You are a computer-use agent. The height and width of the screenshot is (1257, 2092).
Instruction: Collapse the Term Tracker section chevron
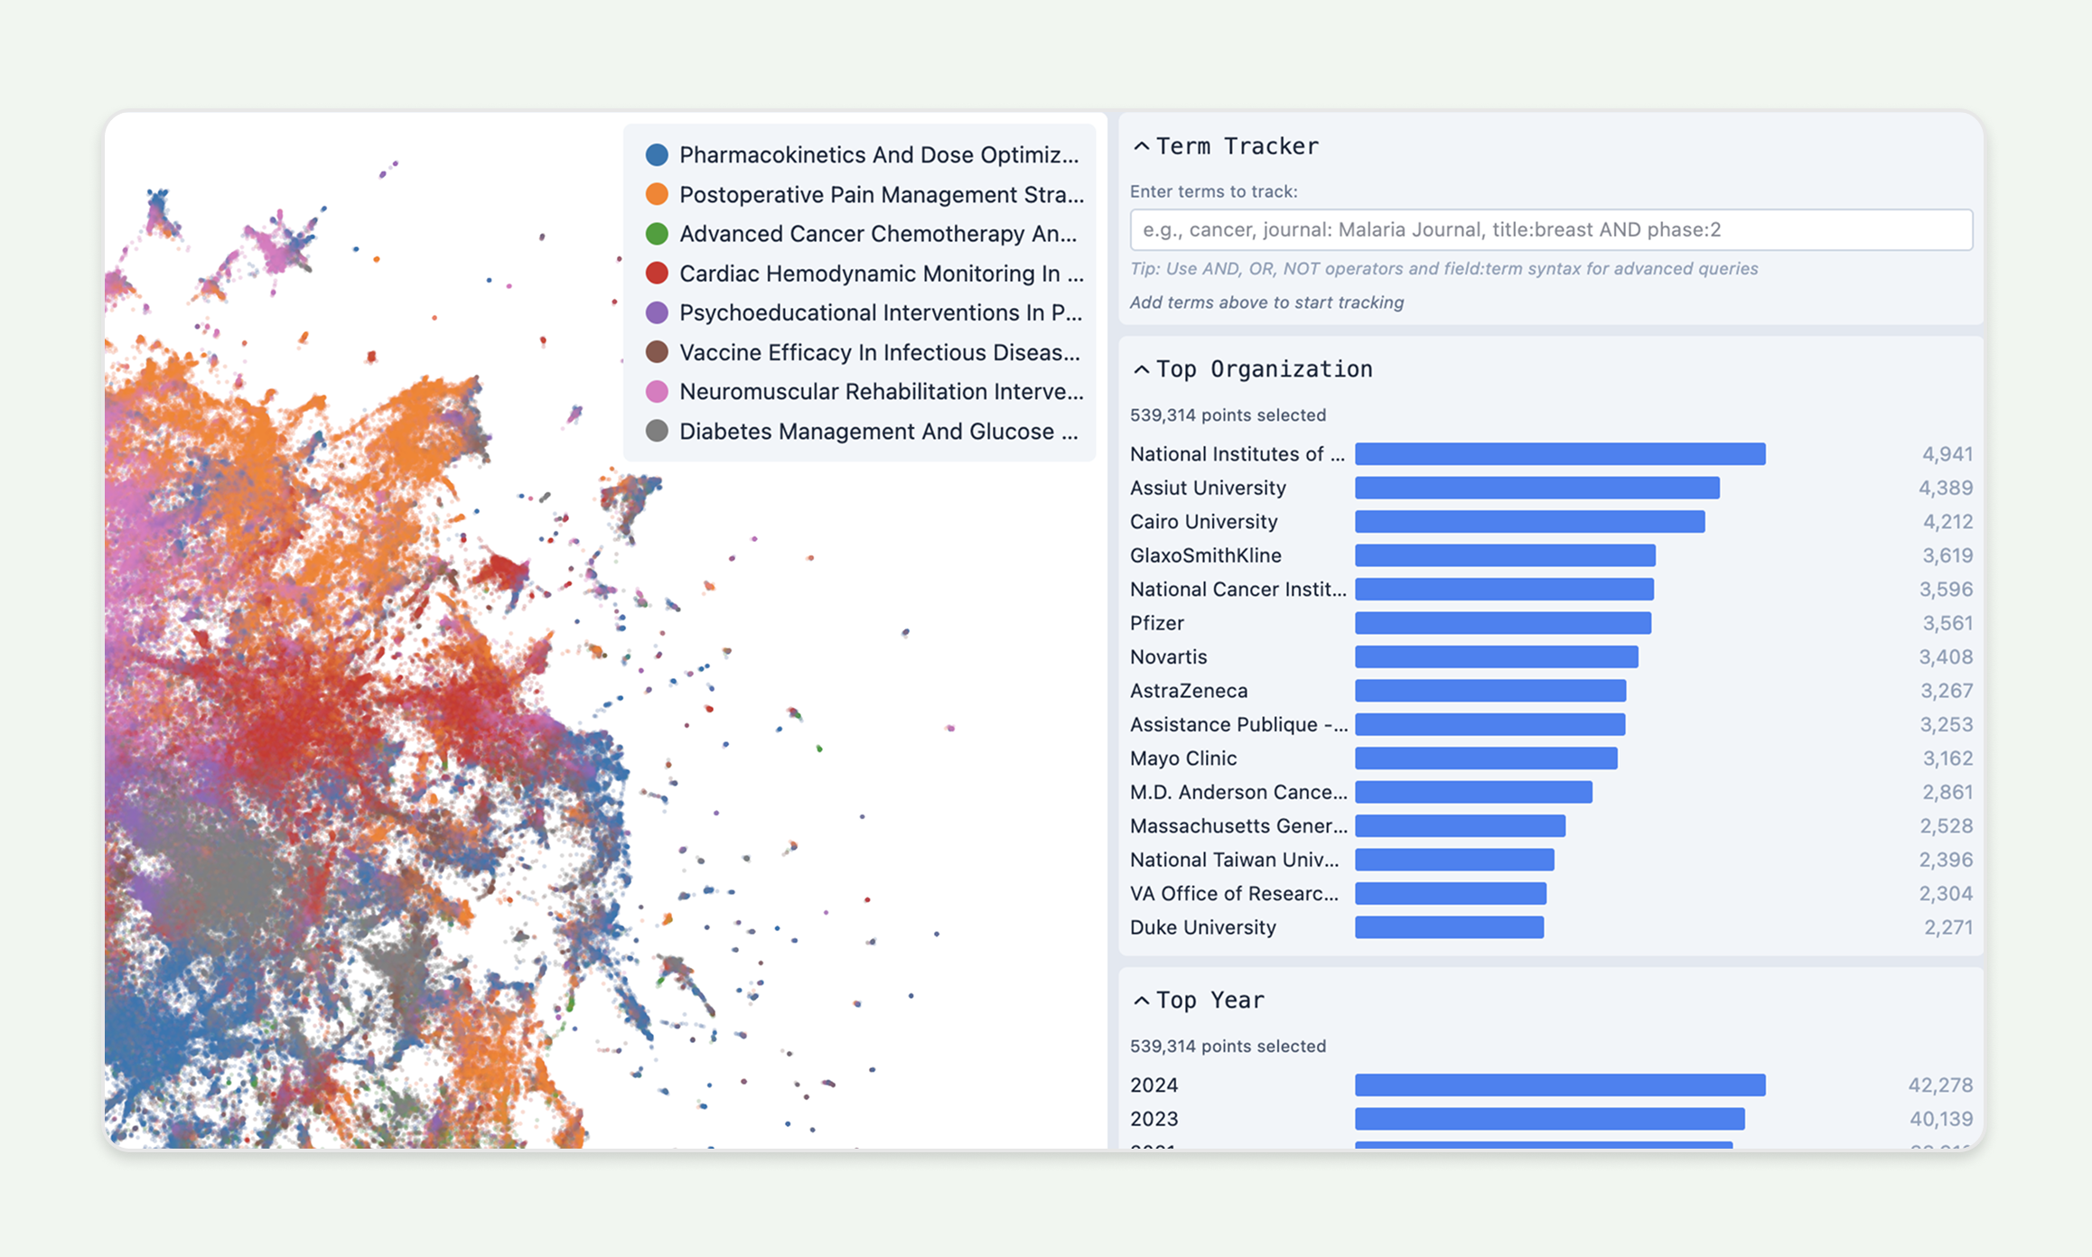(x=1141, y=146)
